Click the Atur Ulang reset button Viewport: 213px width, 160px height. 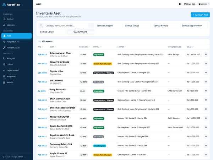pyautogui.click(x=81, y=32)
